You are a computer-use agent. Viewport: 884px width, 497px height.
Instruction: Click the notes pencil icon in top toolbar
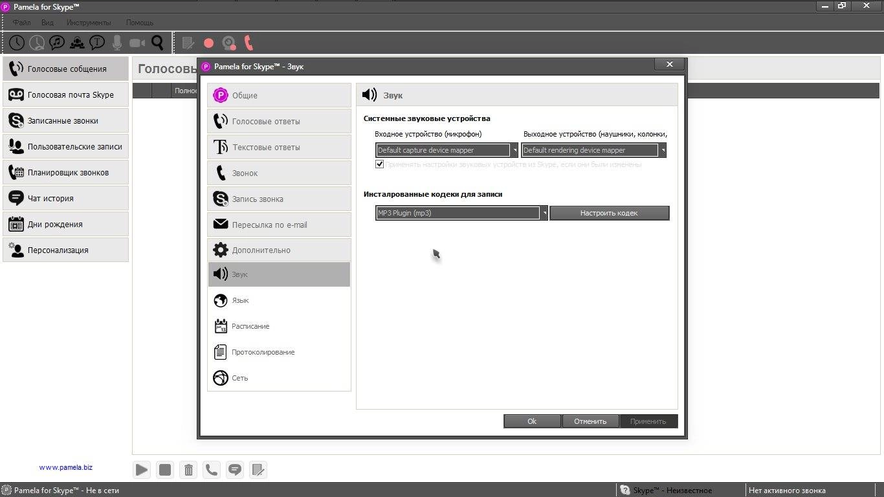[x=188, y=43]
